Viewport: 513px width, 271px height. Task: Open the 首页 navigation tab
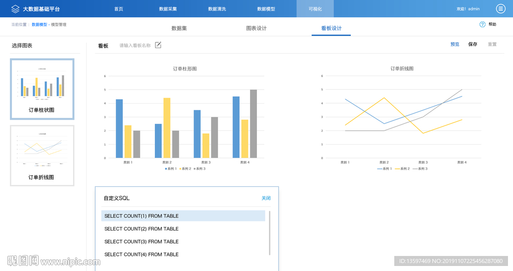click(x=119, y=9)
